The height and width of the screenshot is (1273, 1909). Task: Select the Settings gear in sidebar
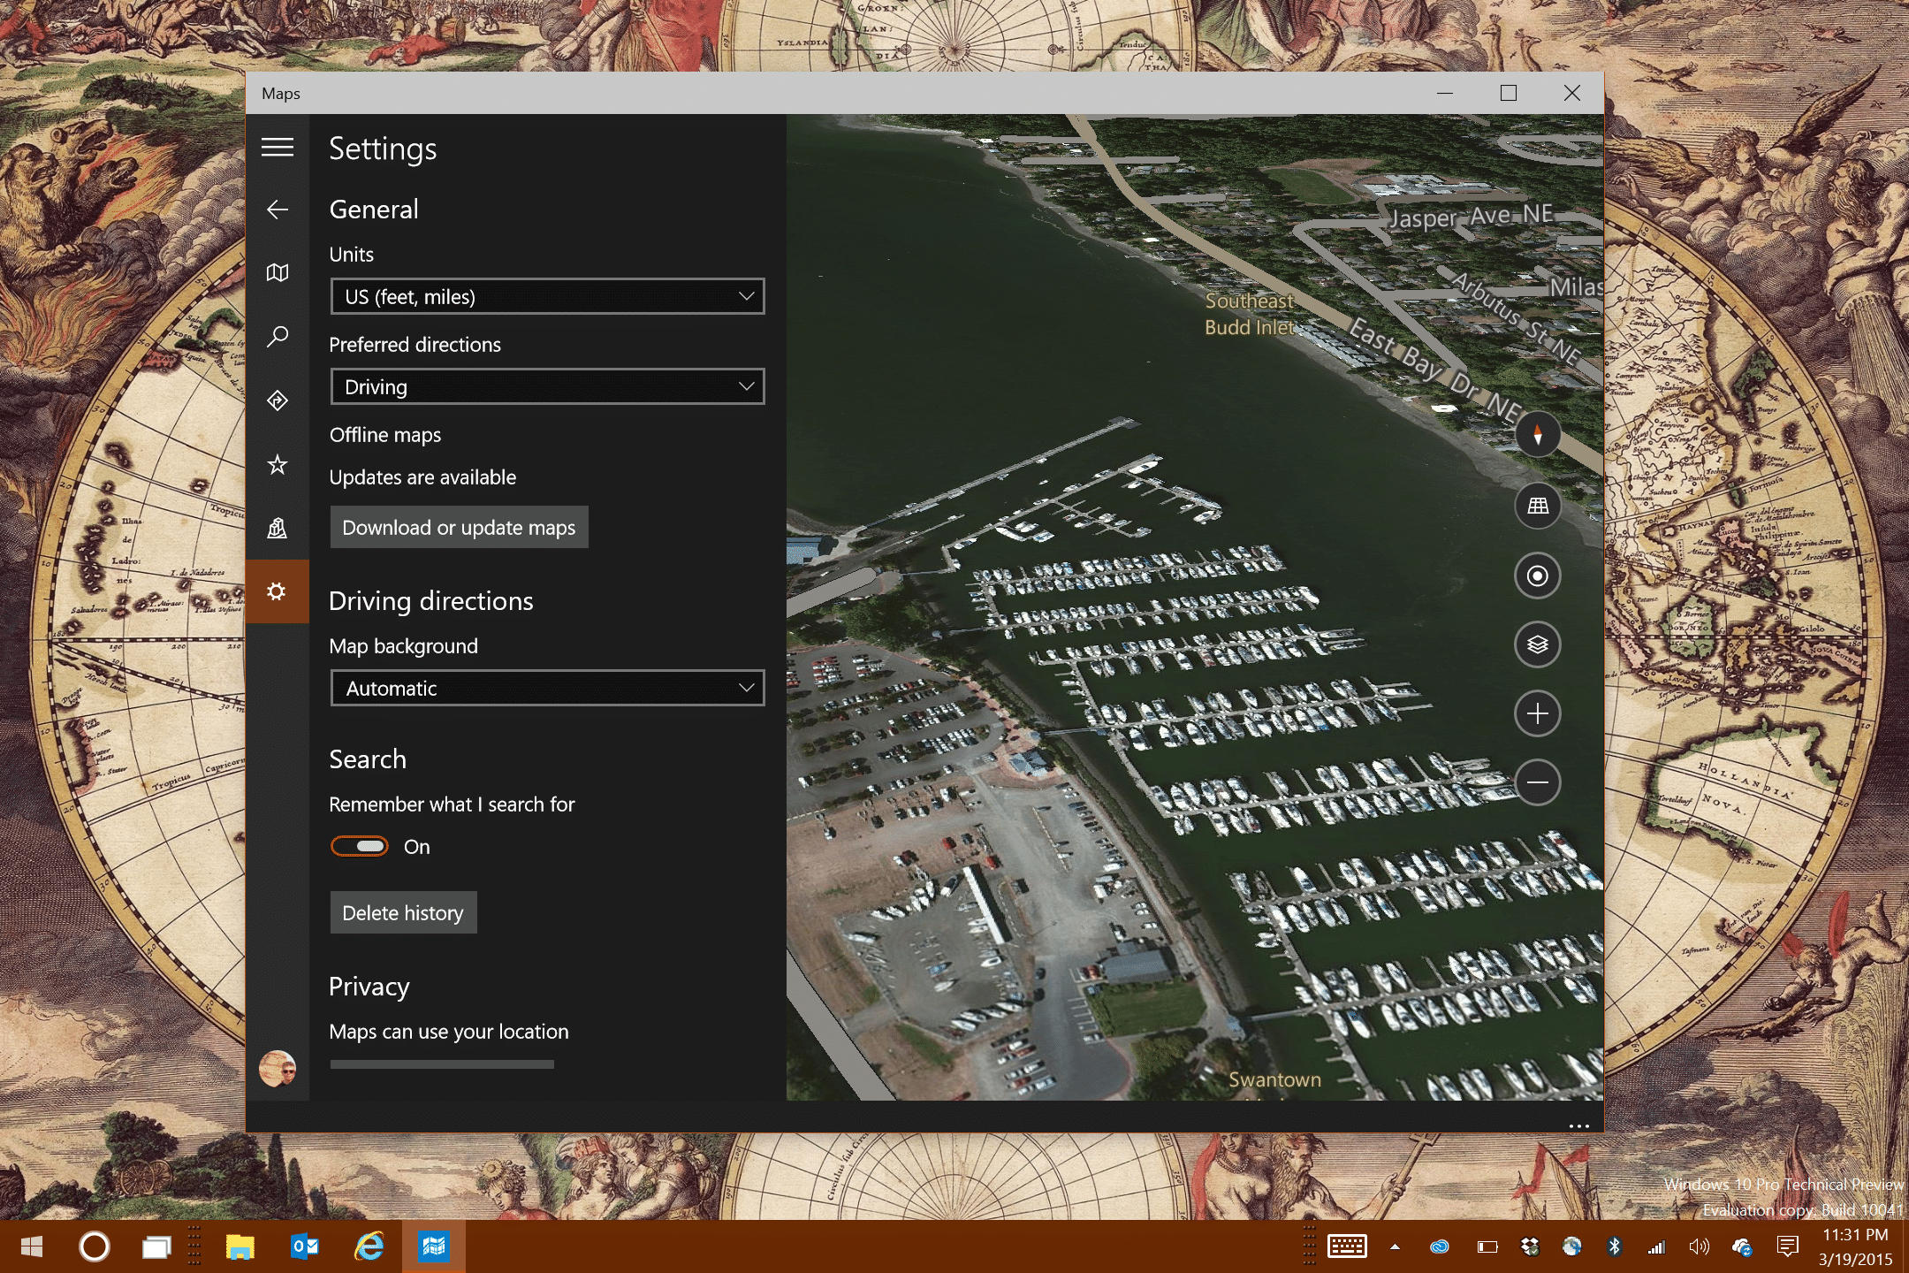tap(278, 591)
